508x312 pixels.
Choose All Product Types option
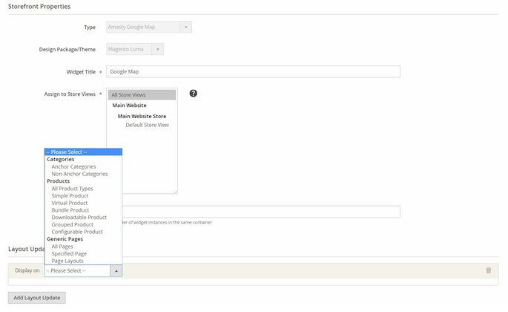(72, 188)
